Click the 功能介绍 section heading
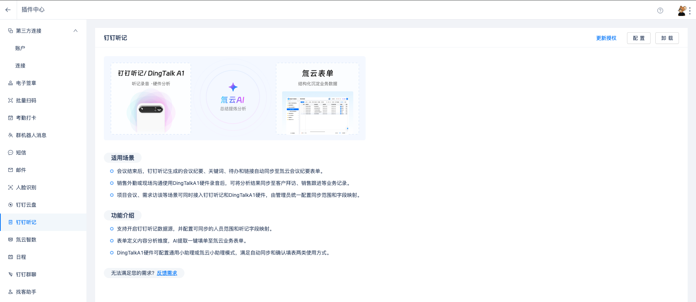This screenshot has height=302, width=696. [x=123, y=215]
